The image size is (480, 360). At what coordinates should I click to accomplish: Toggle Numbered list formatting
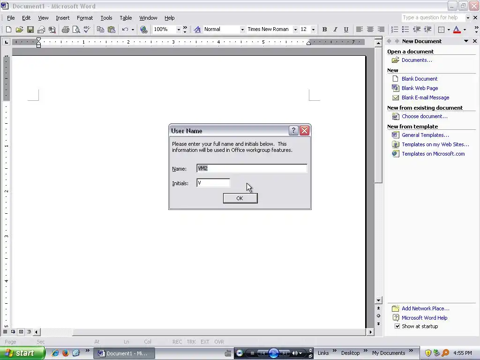click(395, 30)
